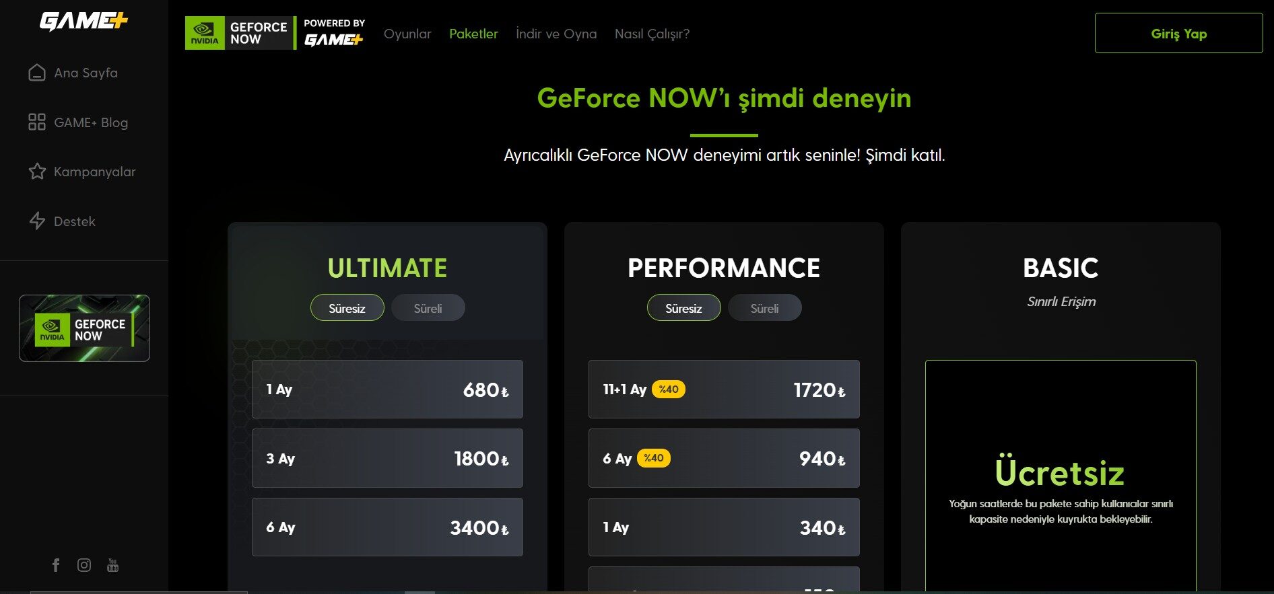Click the %40 badge on 11+1 Ay
The width and height of the screenshot is (1274, 594).
coord(669,389)
